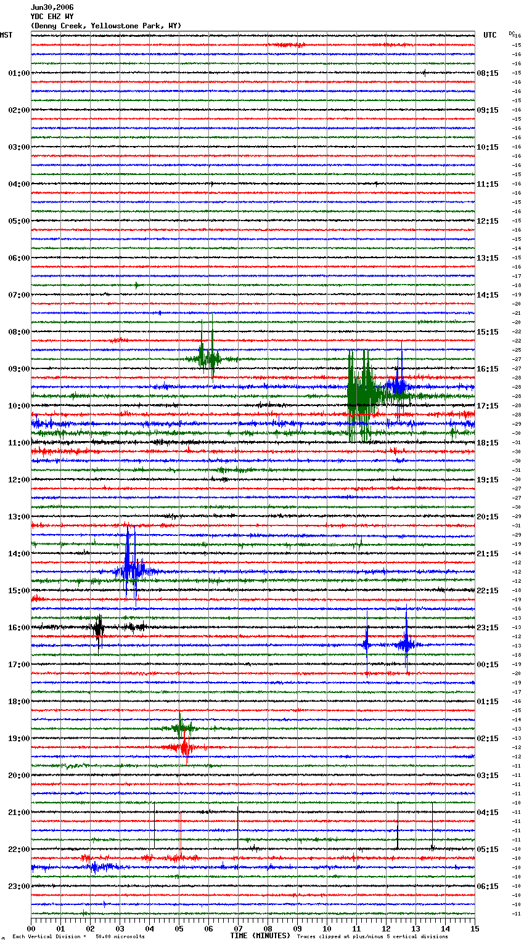The width and height of the screenshot is (524, 945).
Task: Click the '04:15' UTC time label
Action: point(488,813)
